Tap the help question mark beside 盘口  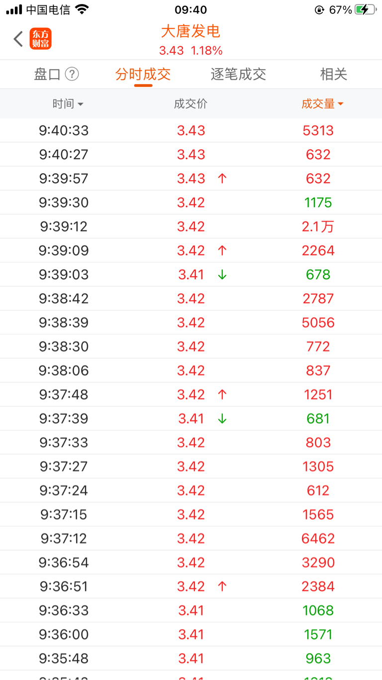tap(72, 74)
